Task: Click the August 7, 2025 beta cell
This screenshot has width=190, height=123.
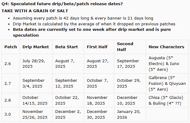Action: pos(68,64)
